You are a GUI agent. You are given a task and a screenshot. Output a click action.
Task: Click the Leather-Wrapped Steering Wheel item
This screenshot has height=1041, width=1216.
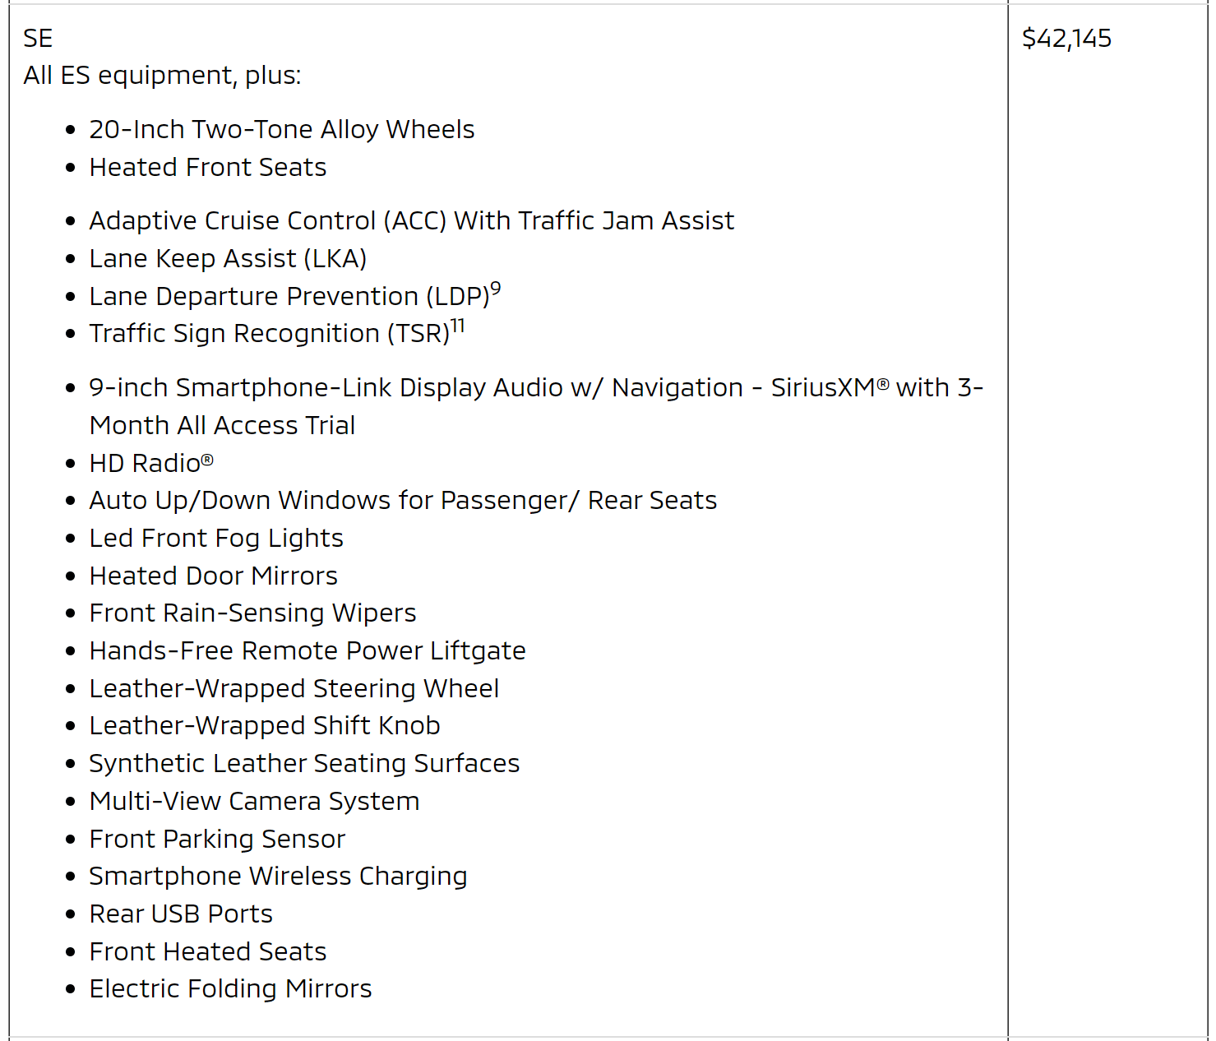294,689
